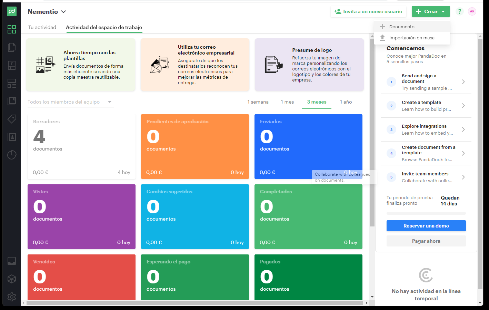Open the Contacts icon in sidebar
Screen dimensions: 489x310
[x=12, y=137]
